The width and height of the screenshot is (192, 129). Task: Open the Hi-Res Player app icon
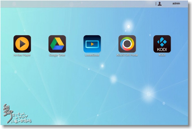tap(22, 44)
